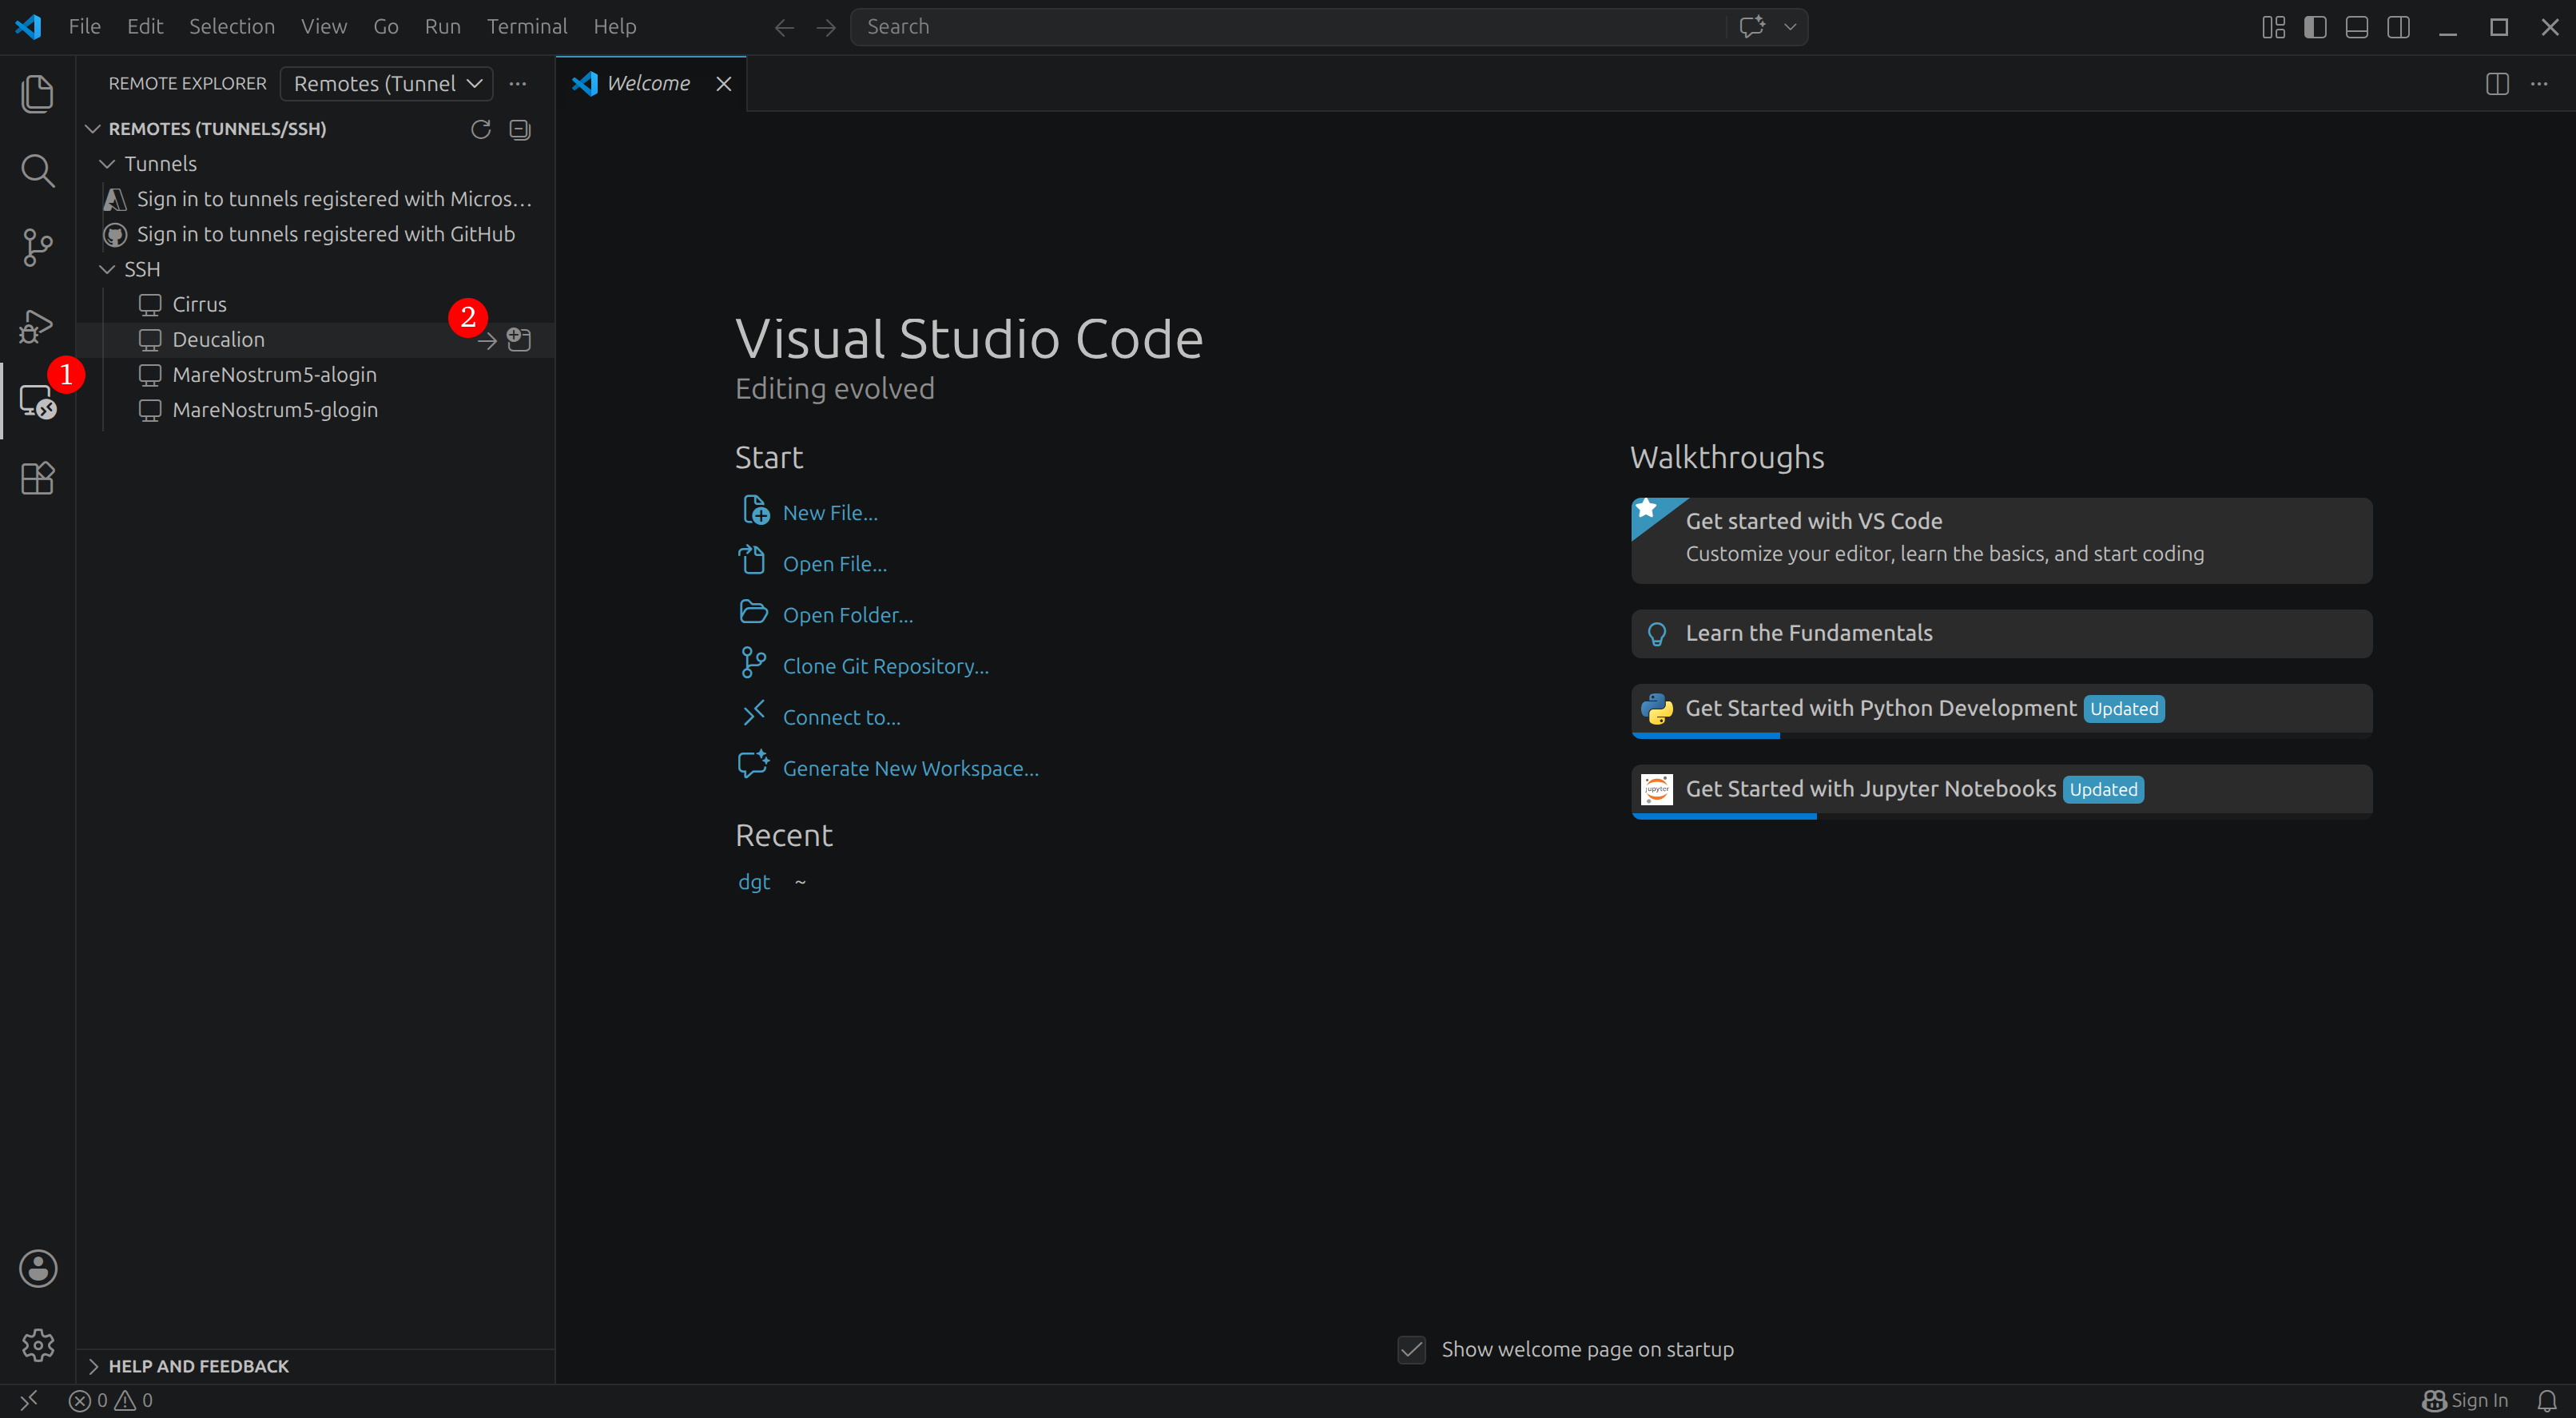The height and width of the screenshot is (1418, 2576).
Task: Open errors and warnings count in status bar
Action: point(111,1400)
